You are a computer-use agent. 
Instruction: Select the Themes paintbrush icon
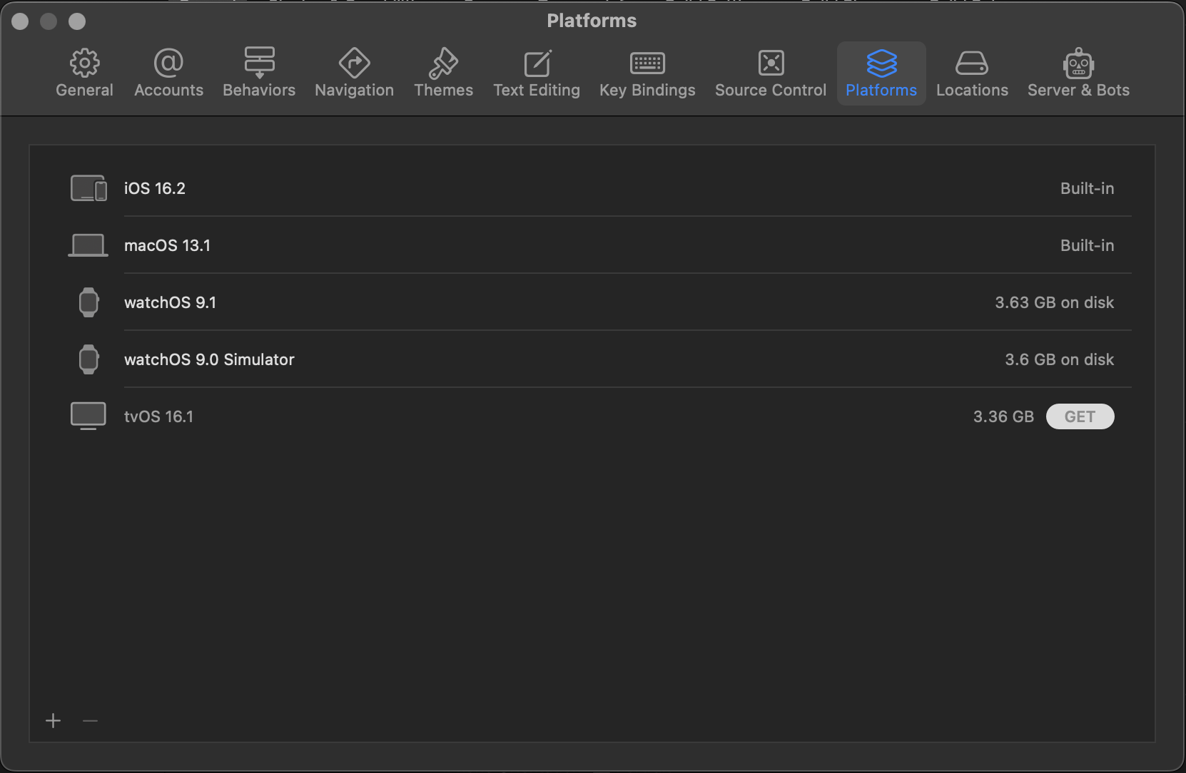click(x=443, y=63)
